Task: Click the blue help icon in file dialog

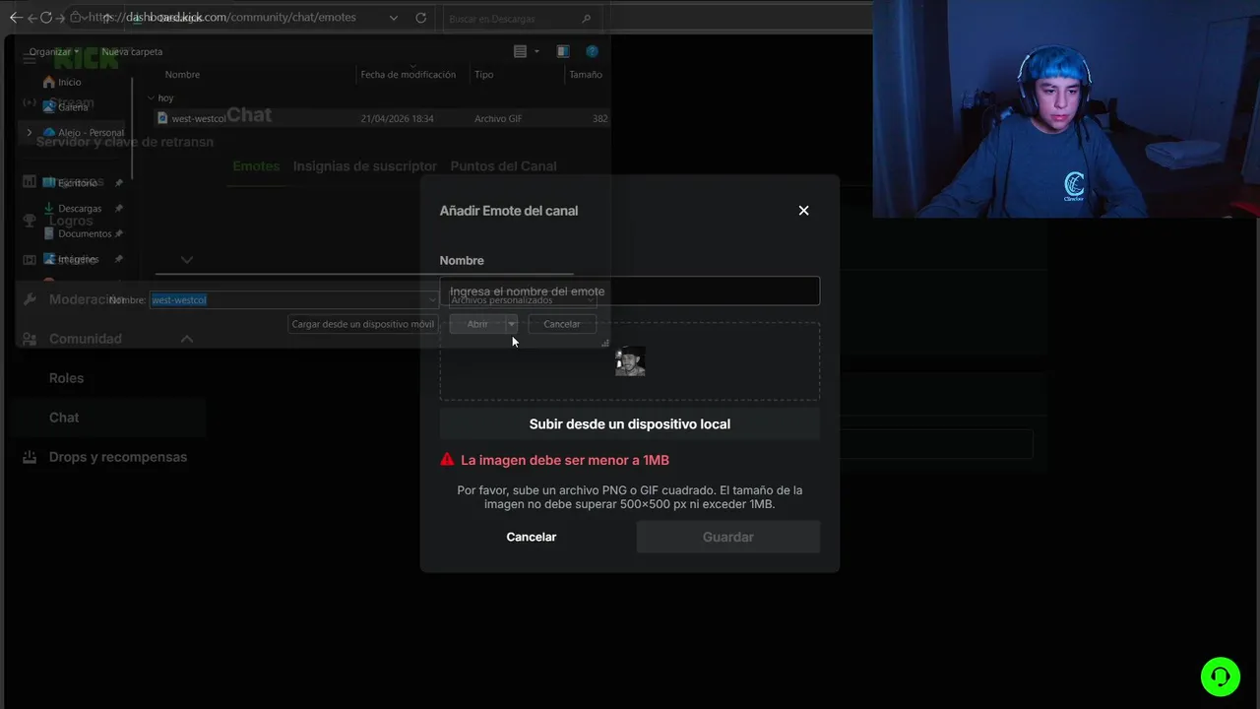Action: [x=592, y=51]
